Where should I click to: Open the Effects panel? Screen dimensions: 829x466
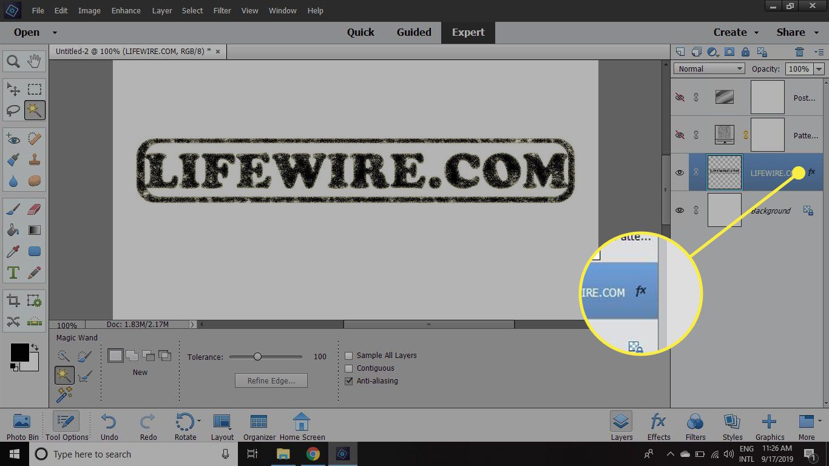point(658,427)
